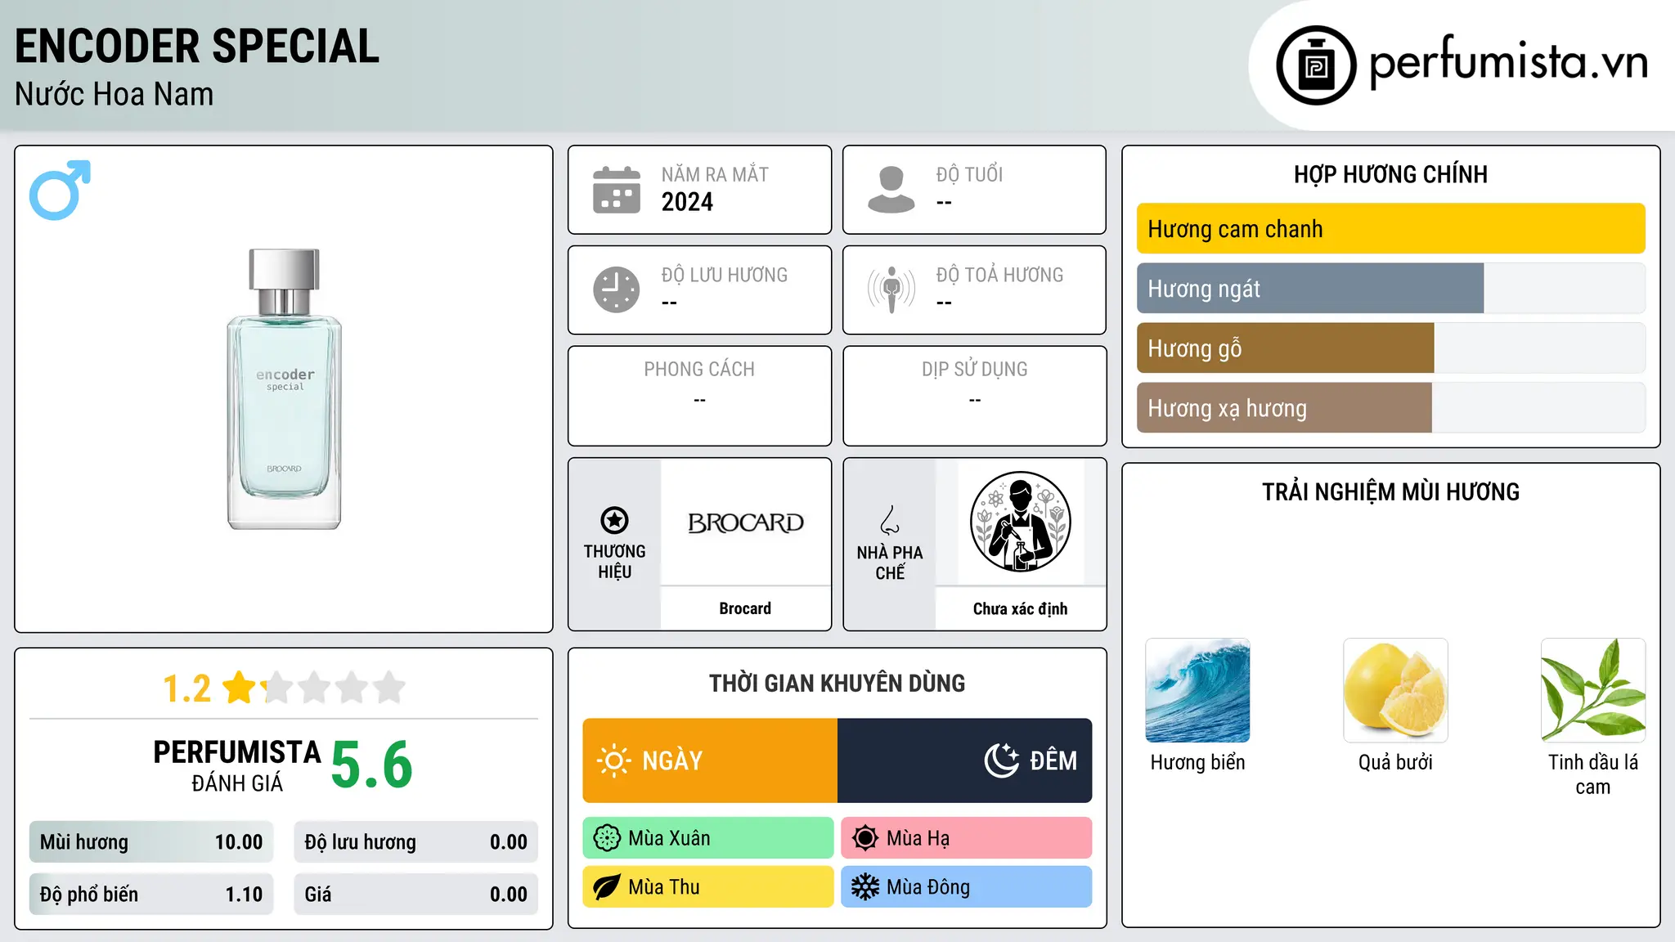Click the snowflake icon for Mùa Đông
Screen dimensions: 1675x942
[865, 887]
